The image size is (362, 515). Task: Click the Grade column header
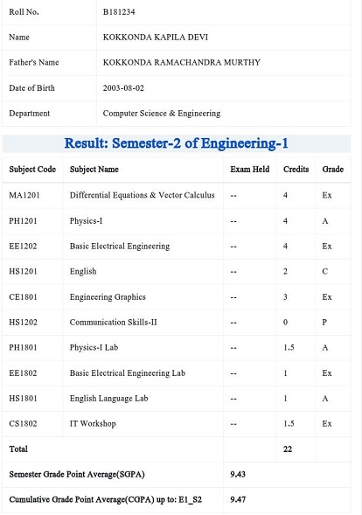(333, 169)
